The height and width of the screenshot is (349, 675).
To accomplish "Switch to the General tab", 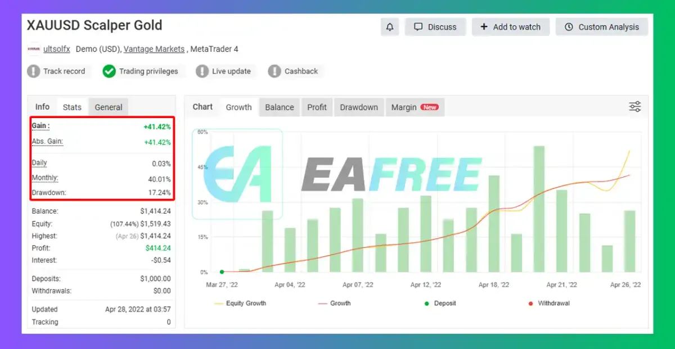I will (x=109, y=107).
